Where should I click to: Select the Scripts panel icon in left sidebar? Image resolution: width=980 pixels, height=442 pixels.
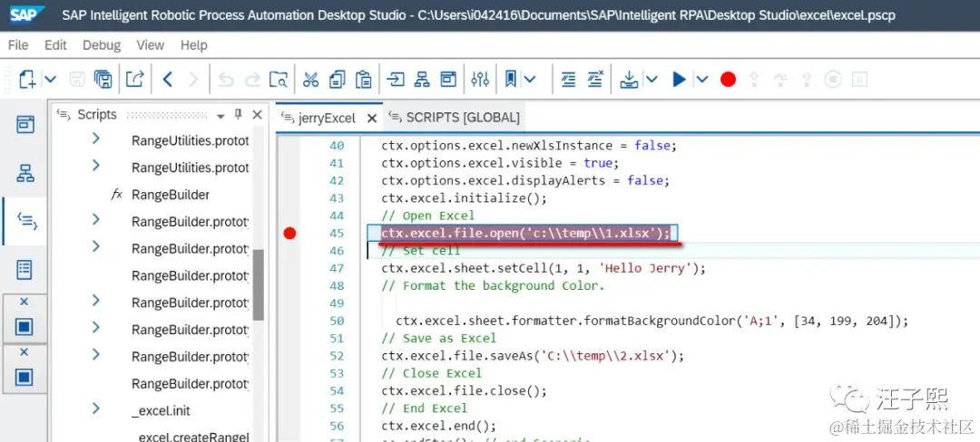click(27, 221)
